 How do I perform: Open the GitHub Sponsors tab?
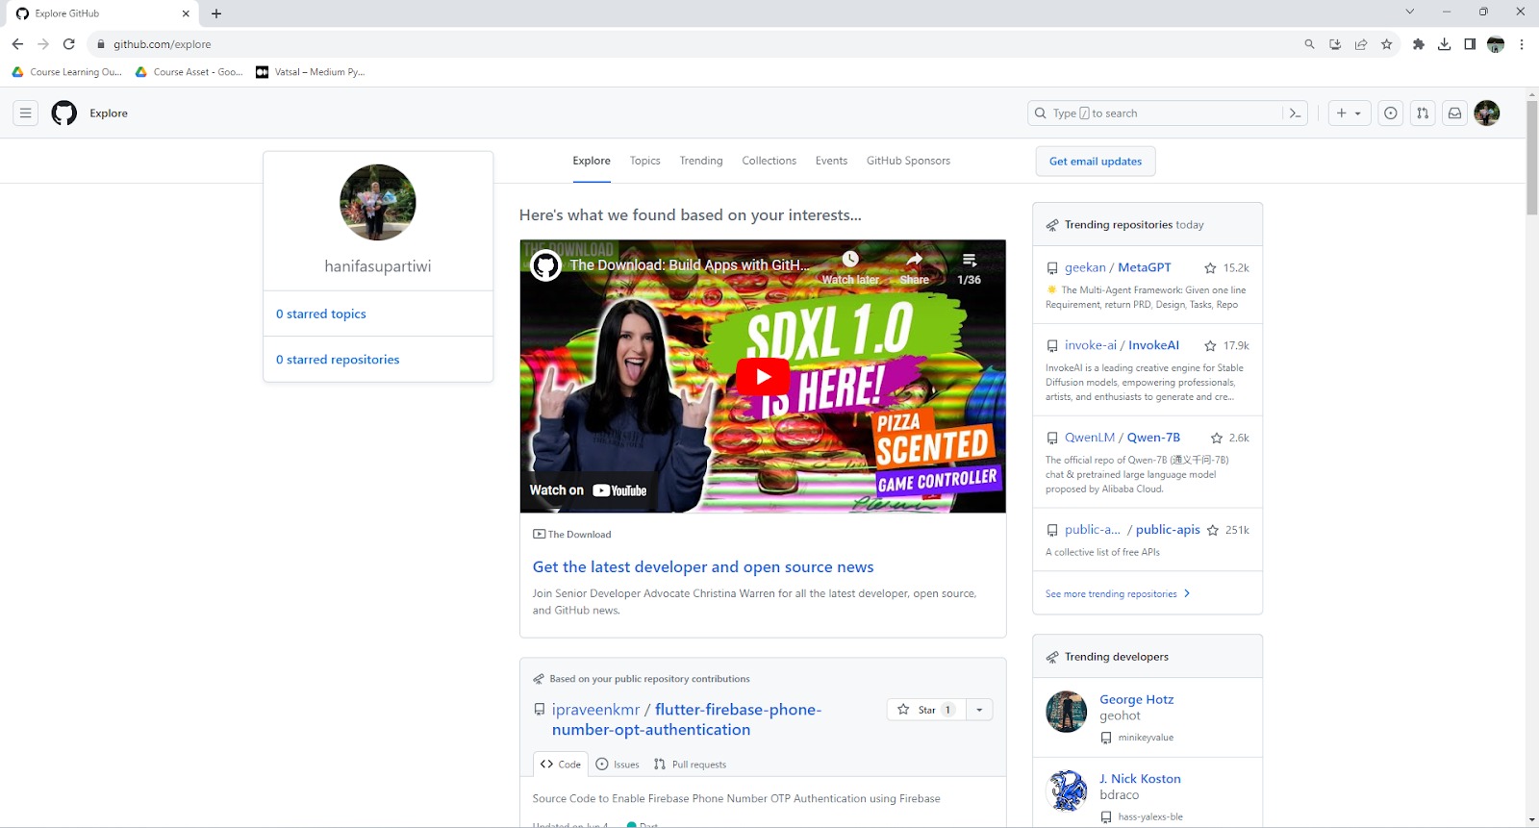[908, 161]
